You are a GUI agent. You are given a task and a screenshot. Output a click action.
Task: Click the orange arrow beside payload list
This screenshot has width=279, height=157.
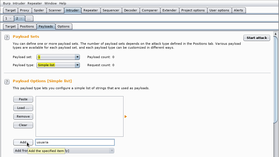click(x=126, y=117)
